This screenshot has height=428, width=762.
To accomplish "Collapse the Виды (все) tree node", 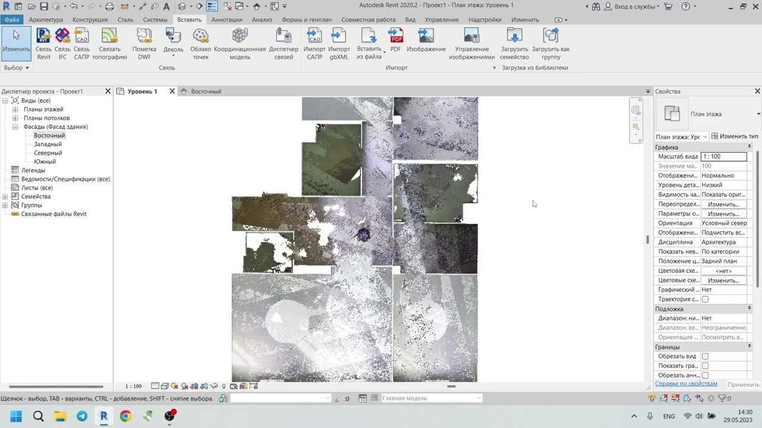I will click(x=5, y=100).
